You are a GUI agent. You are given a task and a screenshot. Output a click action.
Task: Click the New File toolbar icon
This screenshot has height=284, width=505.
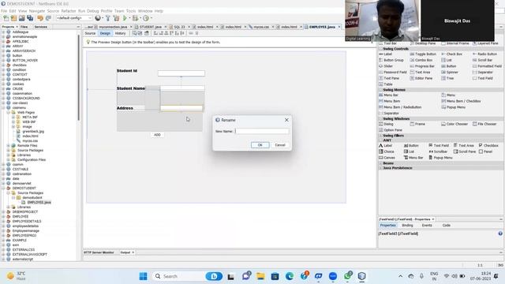tap(6, 18)
